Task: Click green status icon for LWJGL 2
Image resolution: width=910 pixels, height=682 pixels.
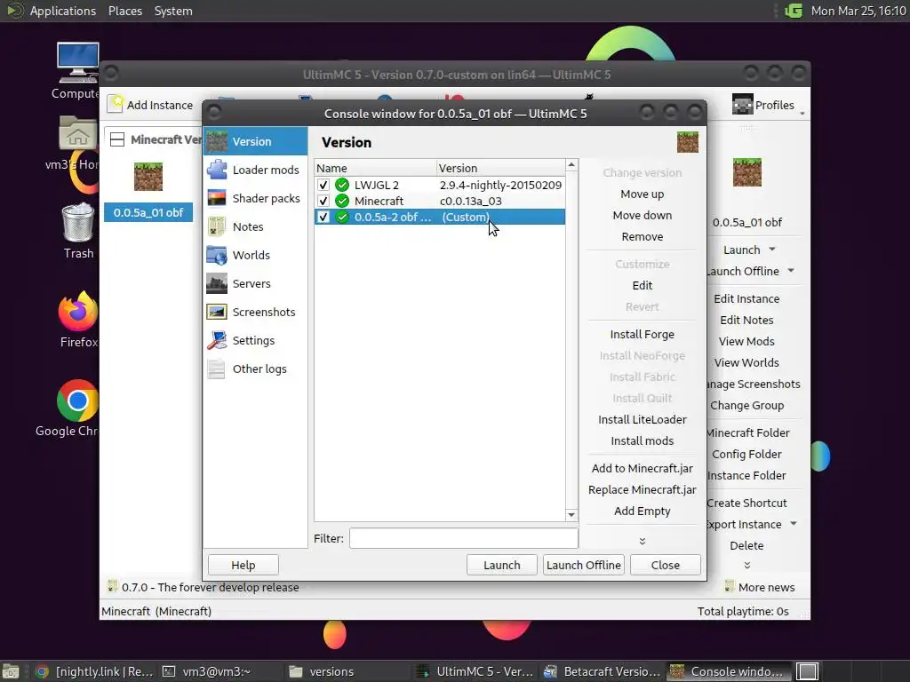Action: pos(342,185)
